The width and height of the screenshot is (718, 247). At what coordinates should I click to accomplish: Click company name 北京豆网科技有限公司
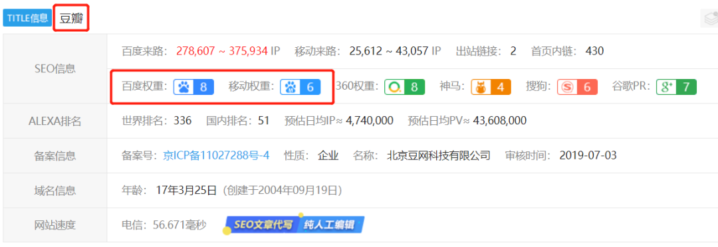click(439, 155)
